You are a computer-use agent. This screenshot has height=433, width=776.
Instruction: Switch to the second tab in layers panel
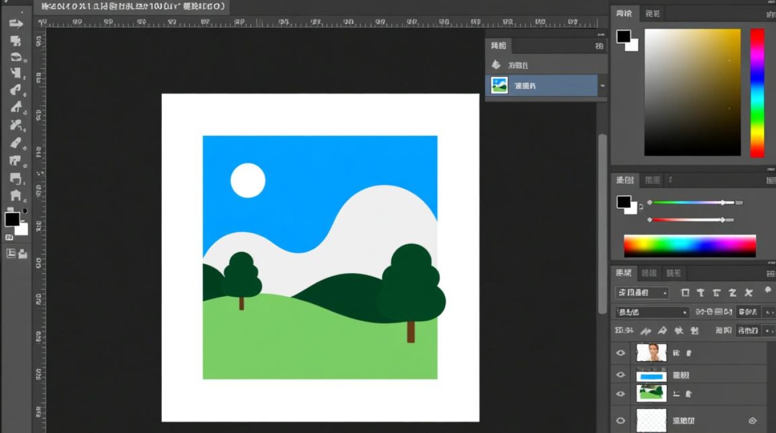coord(649,273)
